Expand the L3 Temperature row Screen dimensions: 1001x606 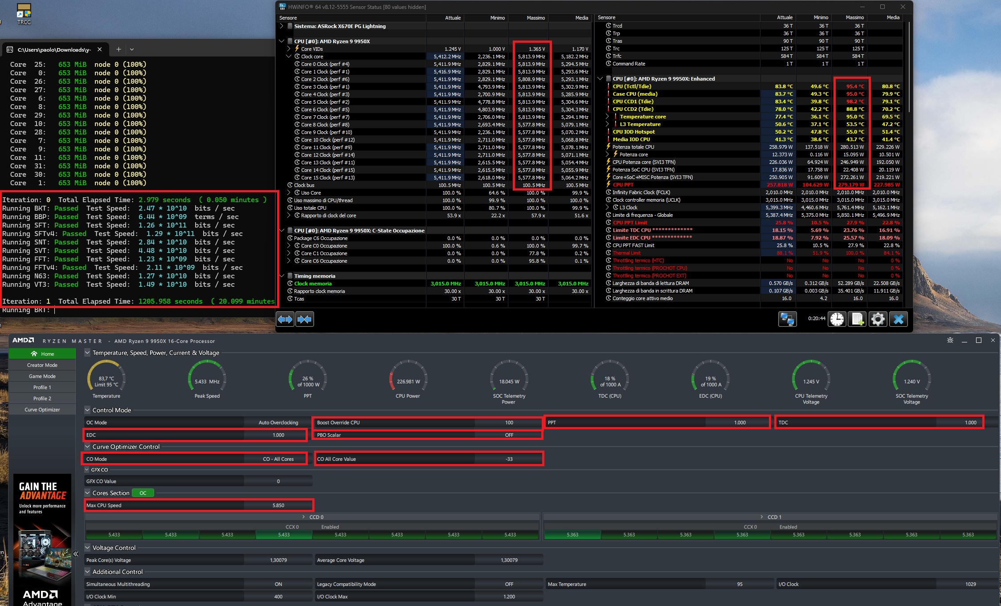(607, 124)
